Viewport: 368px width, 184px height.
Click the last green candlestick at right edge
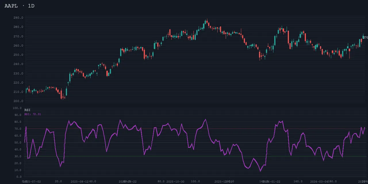click(363, 37)
